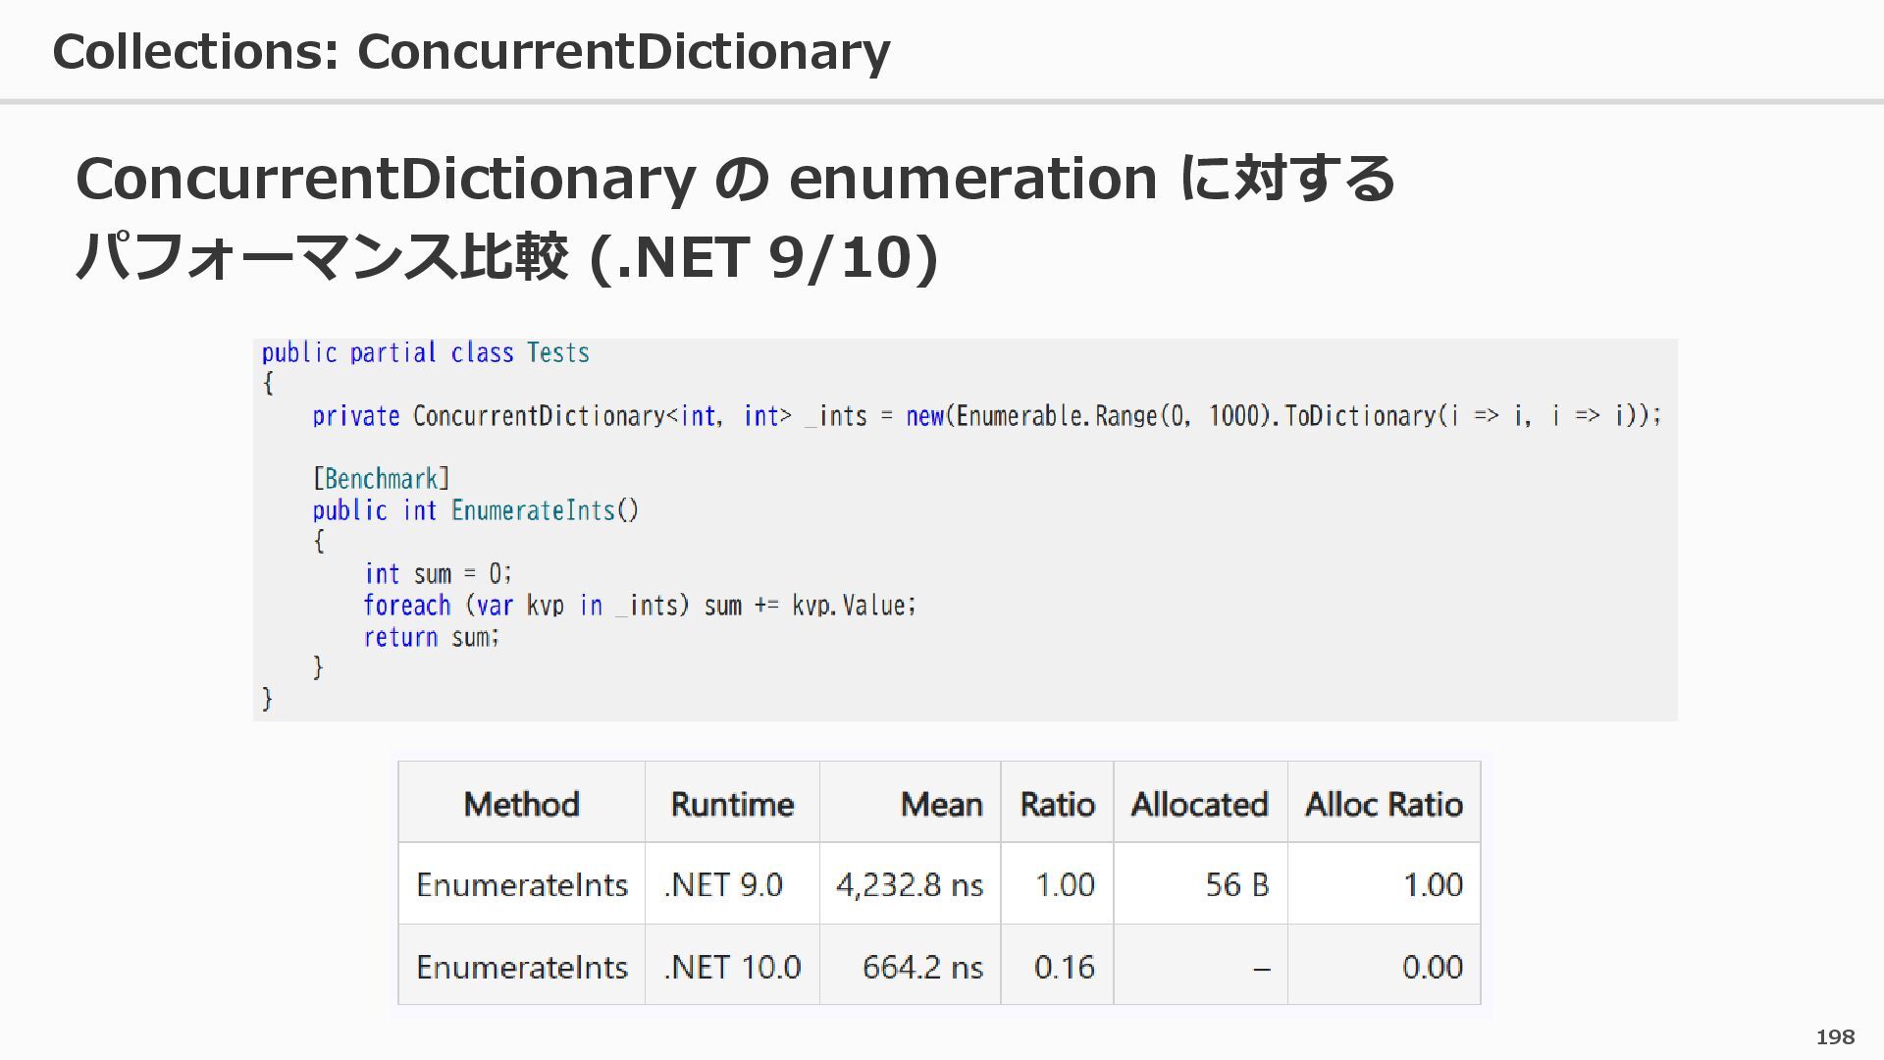Image resolution: width=1884 pixels, height=1060 pixels.
Task: Click the 'Method' column header
Action: pos(521,804)
